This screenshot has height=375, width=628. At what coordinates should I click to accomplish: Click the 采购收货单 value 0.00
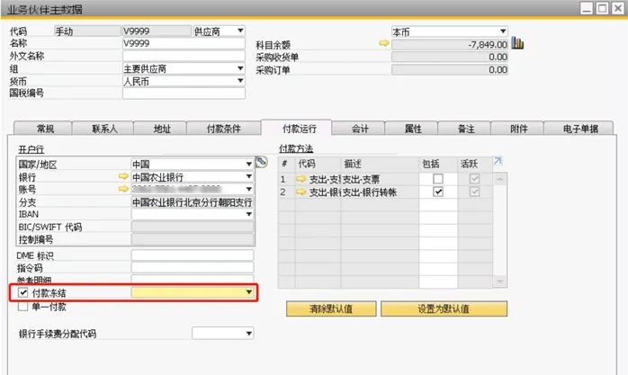click(449, 57)
